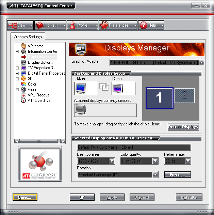Screen dimensions: 214x215
Task: Click the ATI Catalyst logo image
Action: click(x=40, y=164)
